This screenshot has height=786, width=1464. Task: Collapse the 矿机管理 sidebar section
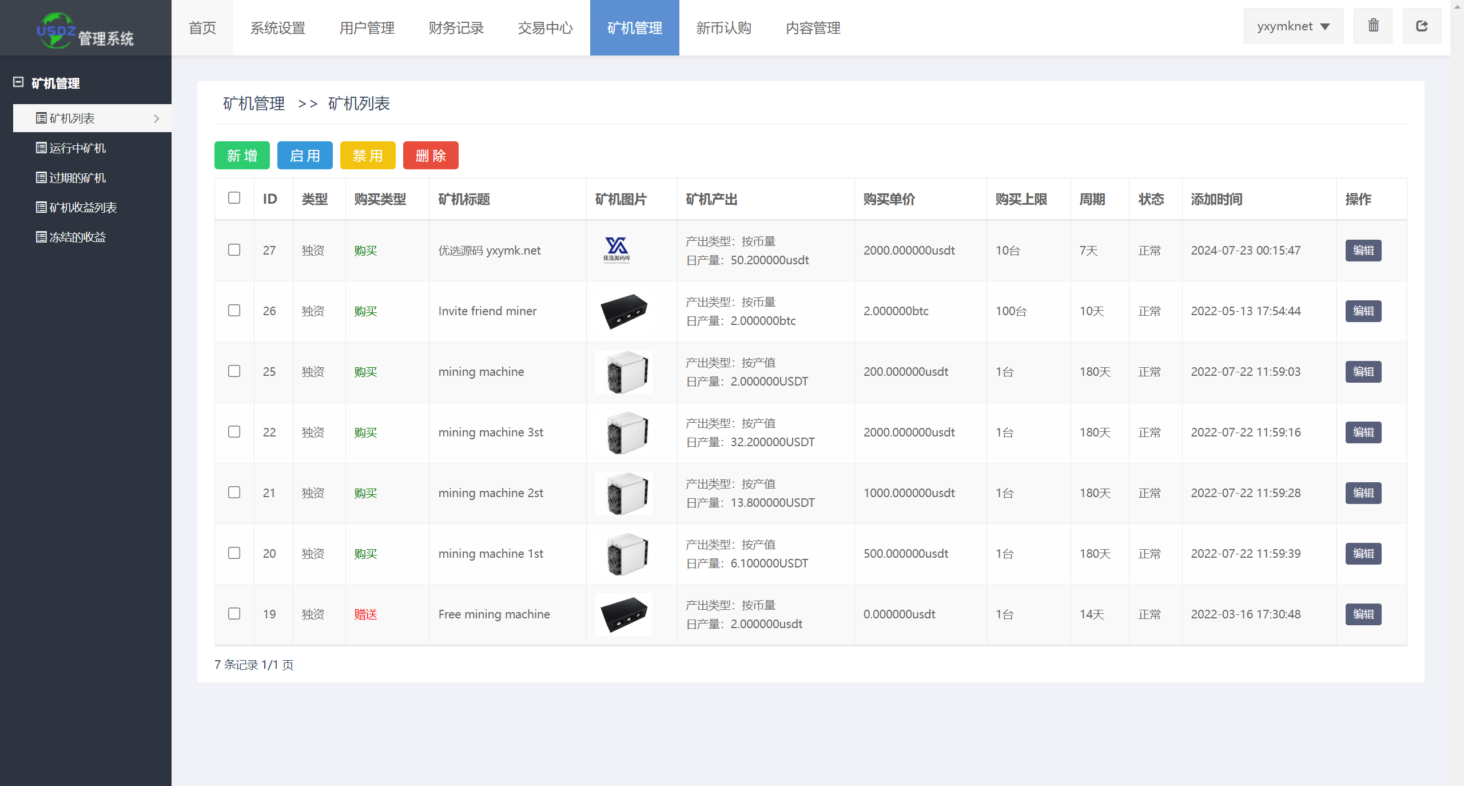click(x=18, y=82)
